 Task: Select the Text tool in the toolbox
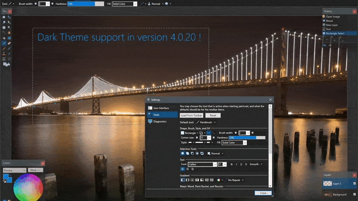click(4, 58)
